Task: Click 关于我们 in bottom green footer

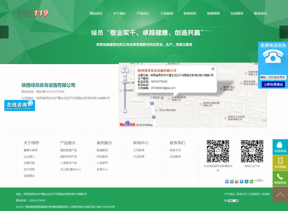Action: coord(229,194)
